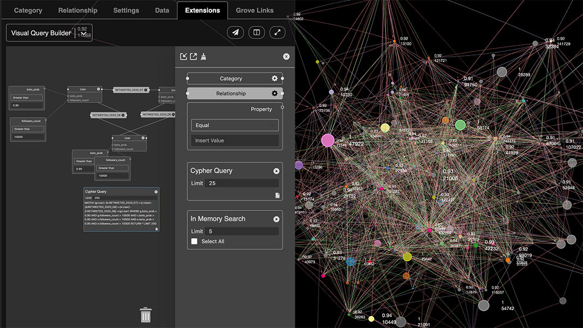Viewport: 583px width, 328px height.
Task: Expand the panel with fullscreen arrows icon
Action: (277, 32)
